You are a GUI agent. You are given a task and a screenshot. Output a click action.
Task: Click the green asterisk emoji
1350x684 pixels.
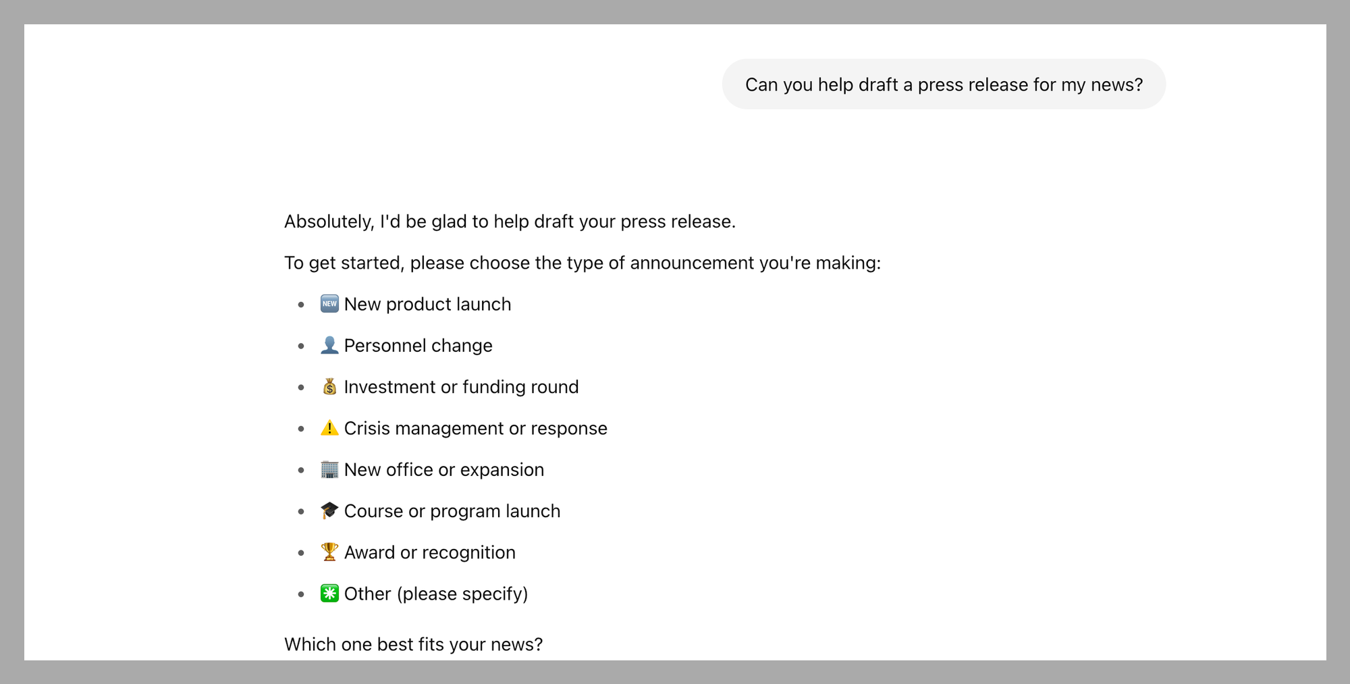click(x=329, y=594)
